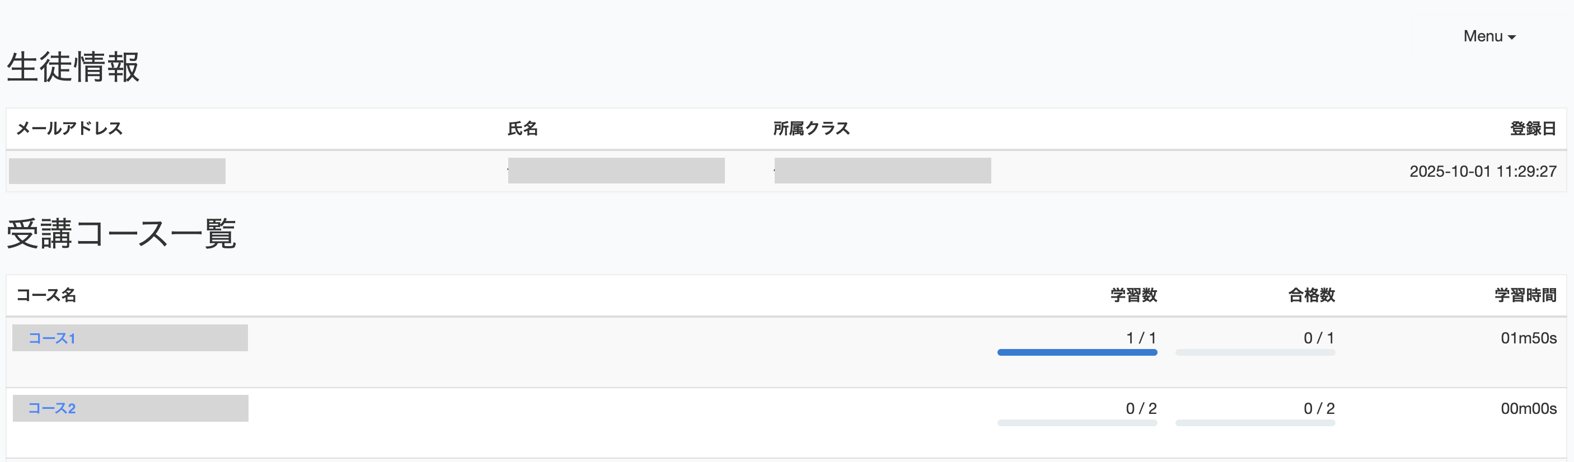This screenshot has height=462, width=1574.
Task: Click the registration date 2025-10-01 11:29:27
Action: [1482, 172]
